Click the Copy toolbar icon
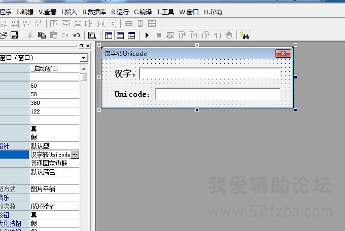 pyautogui.click(x=42, y=35)
